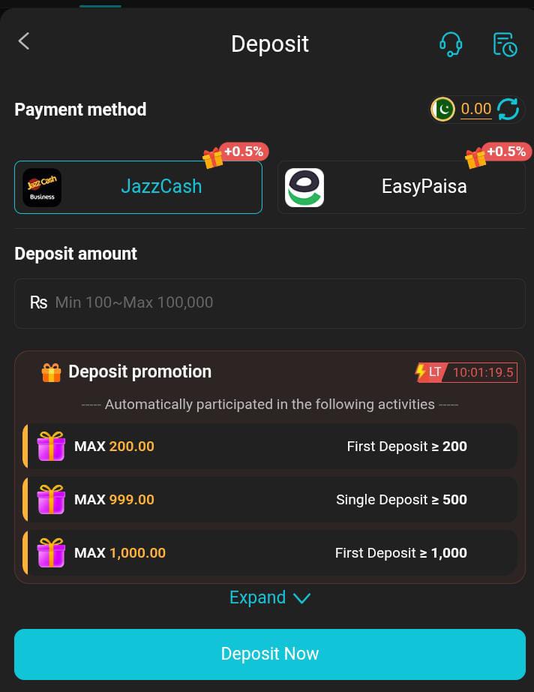Click the EasyPaisa logo icon
Screen dimensions: 534x692
(x=304, y=187)
